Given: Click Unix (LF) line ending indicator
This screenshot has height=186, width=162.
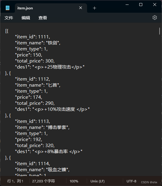Looking at the screenshot, I should pos(97,181).
